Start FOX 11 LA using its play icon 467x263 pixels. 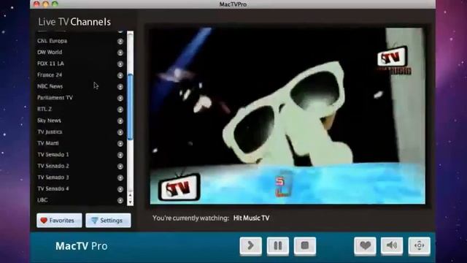[x=120, y=64]
